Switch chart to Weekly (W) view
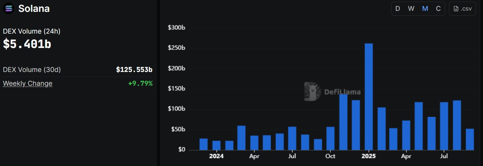This screenshot has width=483, height=166. [x=411, y=9]
